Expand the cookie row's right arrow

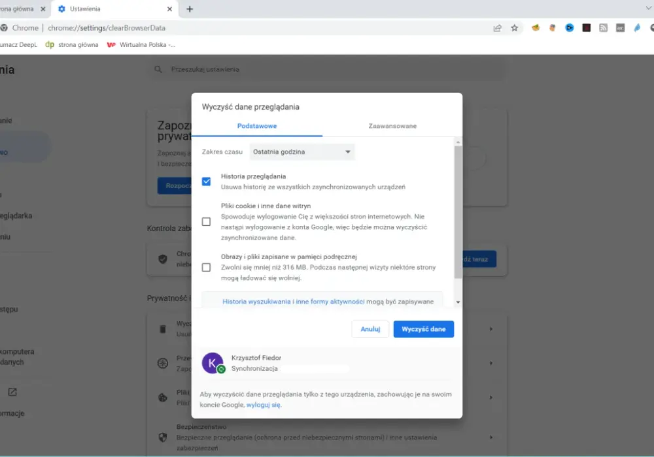click(491, 398)
